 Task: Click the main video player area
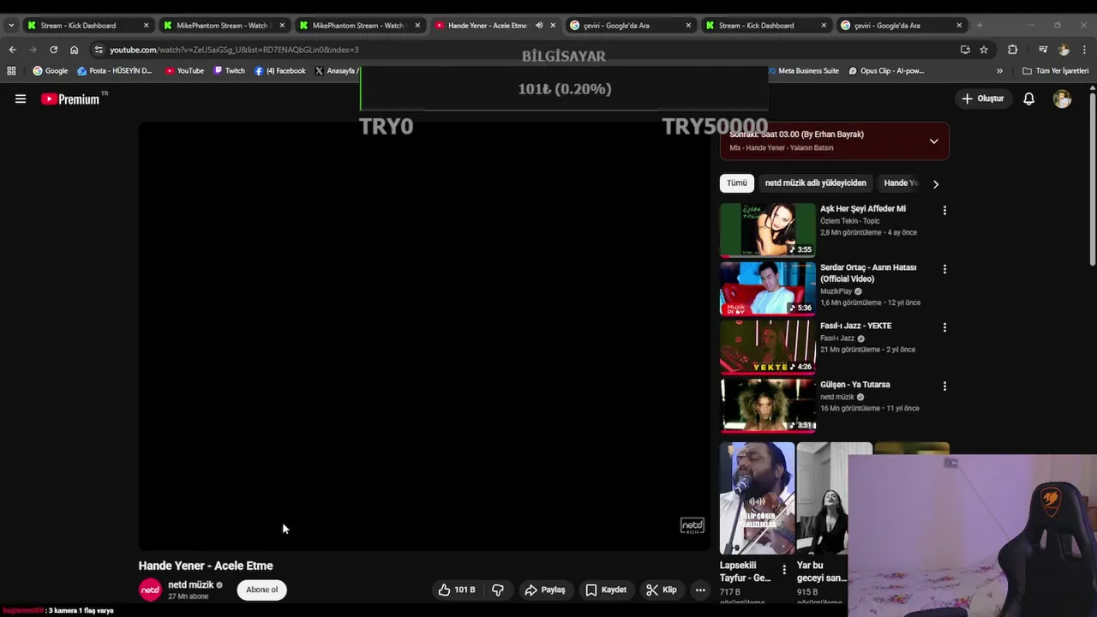click(x=425, y=336)
